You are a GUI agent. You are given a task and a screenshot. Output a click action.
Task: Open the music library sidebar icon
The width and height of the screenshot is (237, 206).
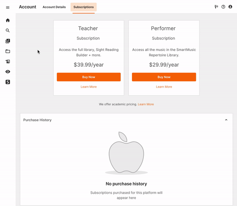pos(8,41)
